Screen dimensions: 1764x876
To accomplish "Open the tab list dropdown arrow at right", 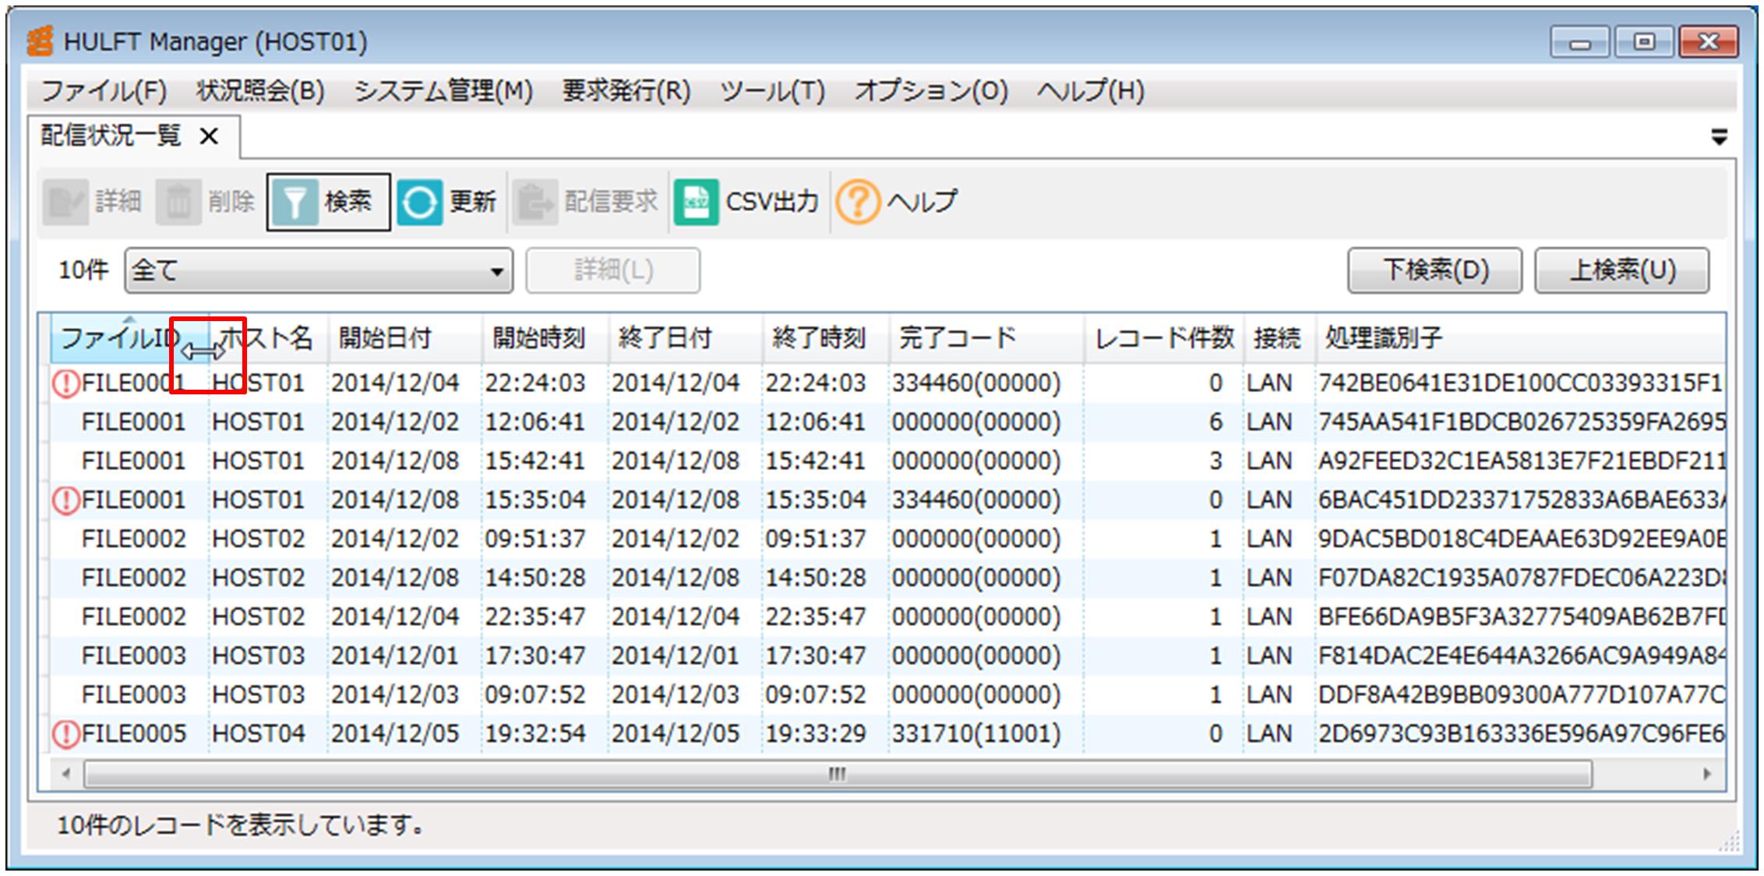I will 1719,137.
